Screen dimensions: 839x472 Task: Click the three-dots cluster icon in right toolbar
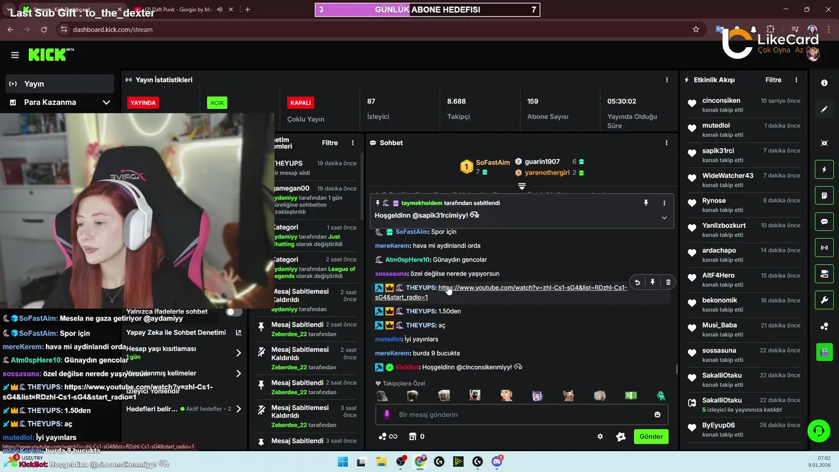click(824, 326)
